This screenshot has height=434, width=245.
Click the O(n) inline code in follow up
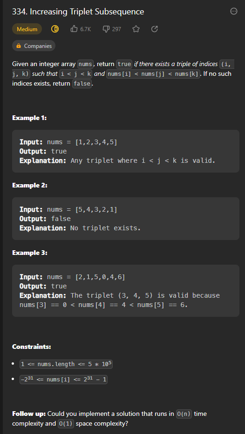coord(184,414)
